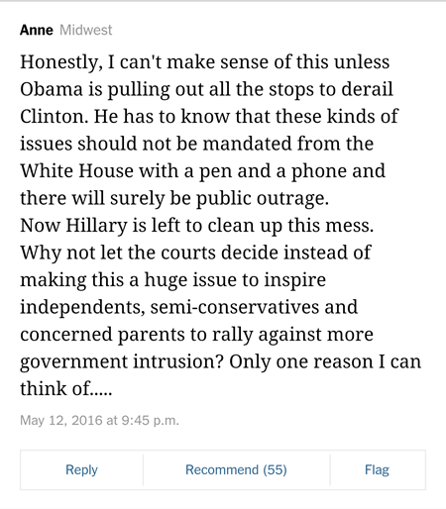This screenshot has width=446, height=509.
Task: Click the word Hillary in the comment
Action: coord(96,226)
